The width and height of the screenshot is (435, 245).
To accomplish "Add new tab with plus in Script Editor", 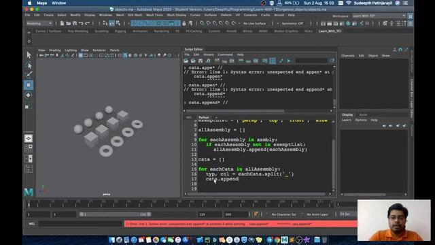I will pos(216,118).
